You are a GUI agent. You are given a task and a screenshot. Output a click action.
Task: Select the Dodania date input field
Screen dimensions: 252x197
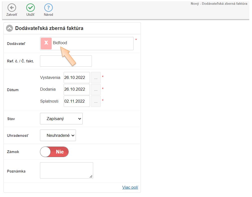pyautogui.click(x=77, y=89)
